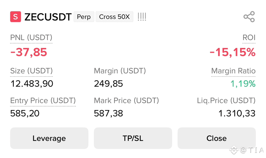The height and width of the screenshot is (158, 266).
Task: Click the 1.310,33 liquidation price value
Action: [237, 113]
